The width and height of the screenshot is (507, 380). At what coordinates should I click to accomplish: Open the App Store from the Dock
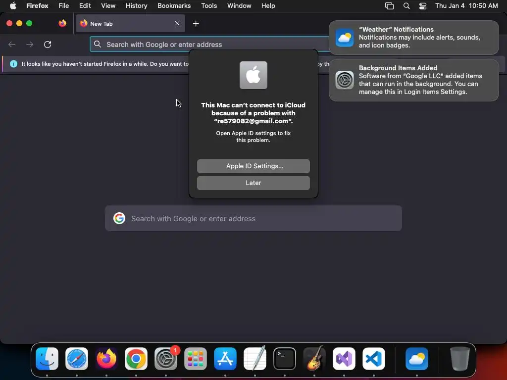(x=225, y=359)
